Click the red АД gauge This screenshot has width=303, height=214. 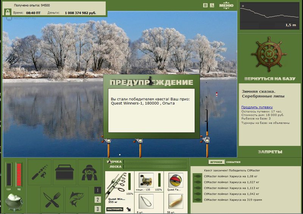pos(19,175)
